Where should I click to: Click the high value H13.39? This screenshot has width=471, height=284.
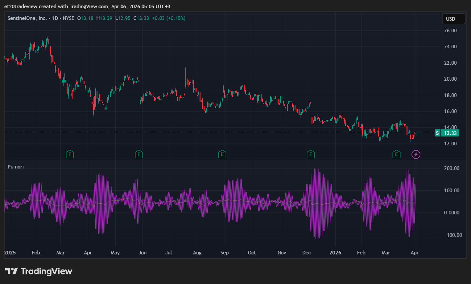pos(104,18)
